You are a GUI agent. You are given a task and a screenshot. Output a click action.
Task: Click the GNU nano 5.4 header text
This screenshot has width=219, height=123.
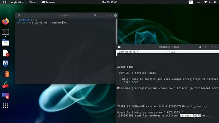[128, 52]
